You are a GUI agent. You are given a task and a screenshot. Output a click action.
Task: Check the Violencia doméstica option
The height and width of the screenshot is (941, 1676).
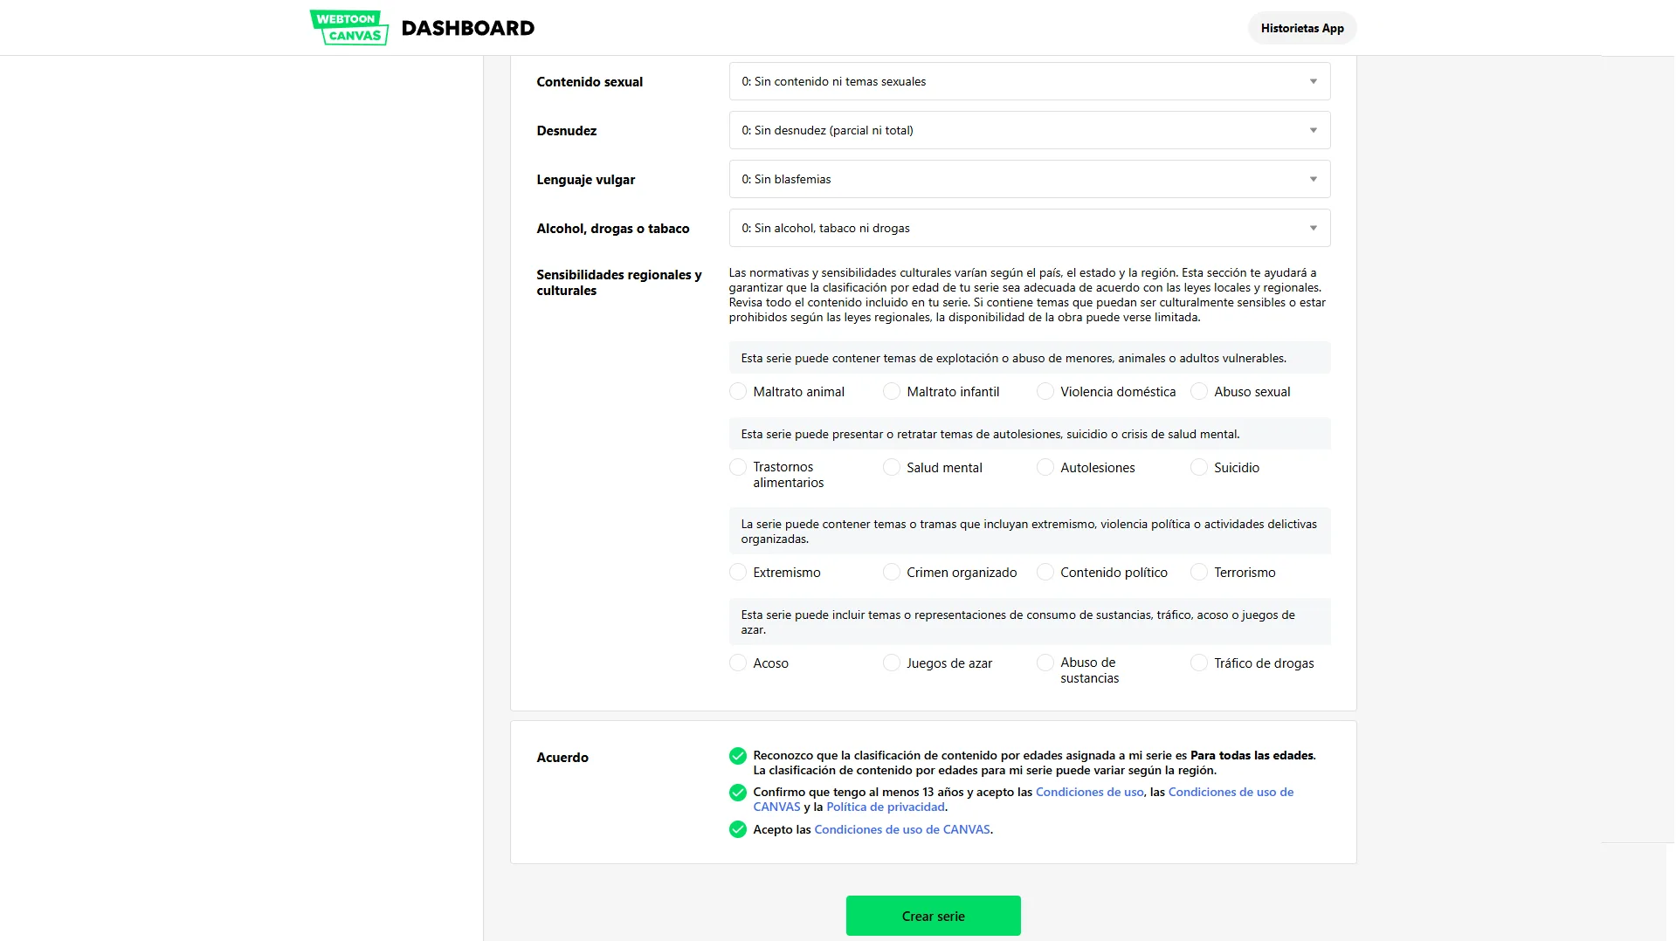[1045, 392]
